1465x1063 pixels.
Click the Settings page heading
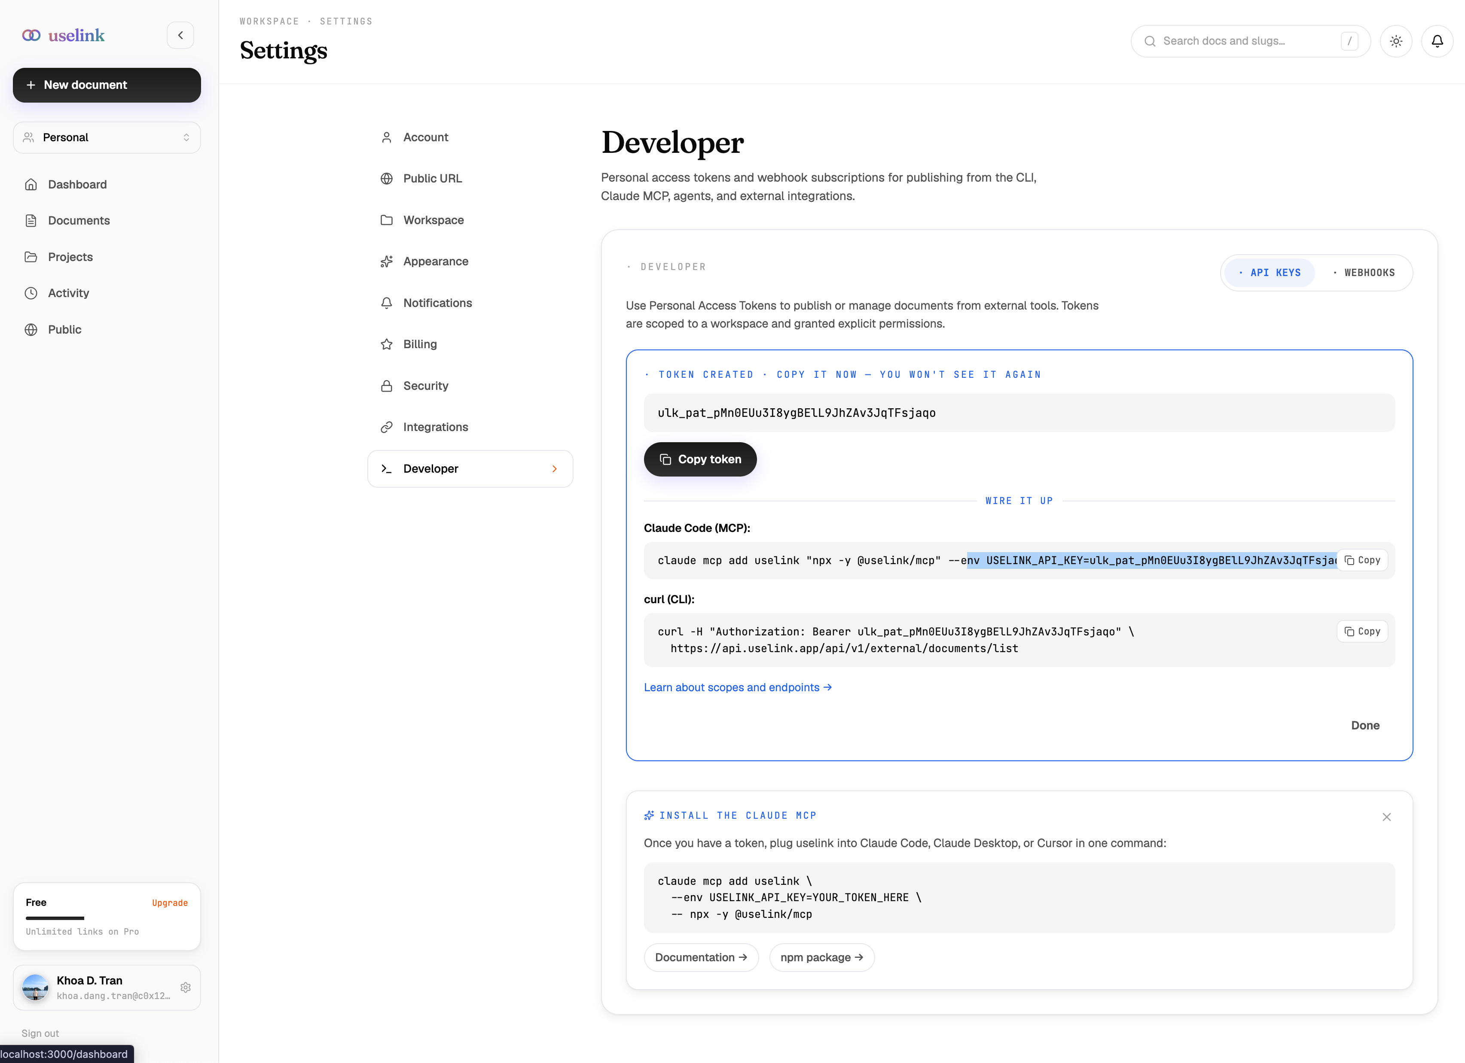click(x=283, y=50)
